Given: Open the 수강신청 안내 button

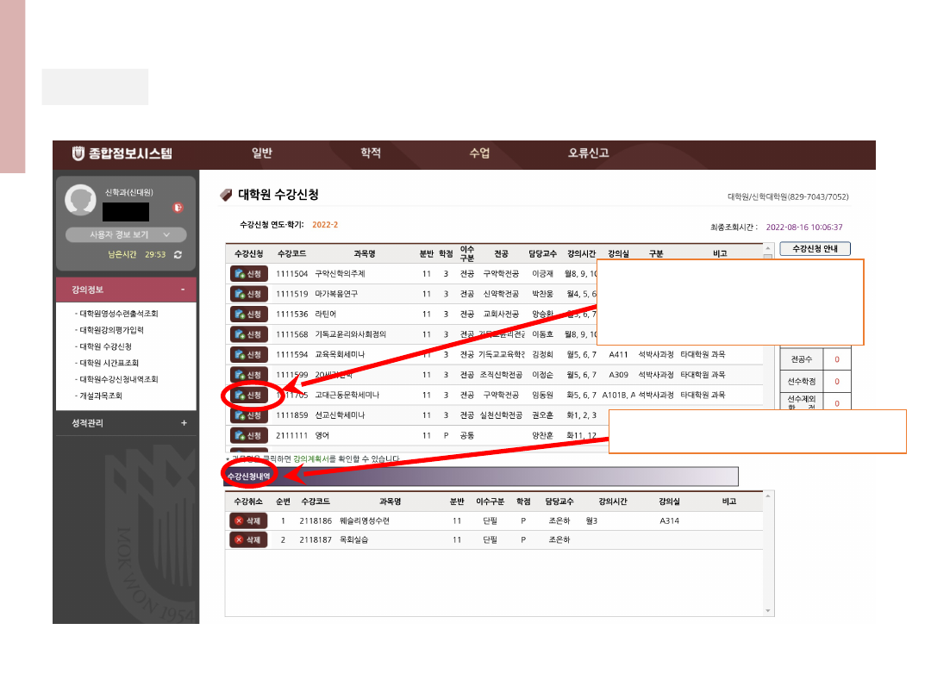Looking at the screenshot, I should click(815, 249).
